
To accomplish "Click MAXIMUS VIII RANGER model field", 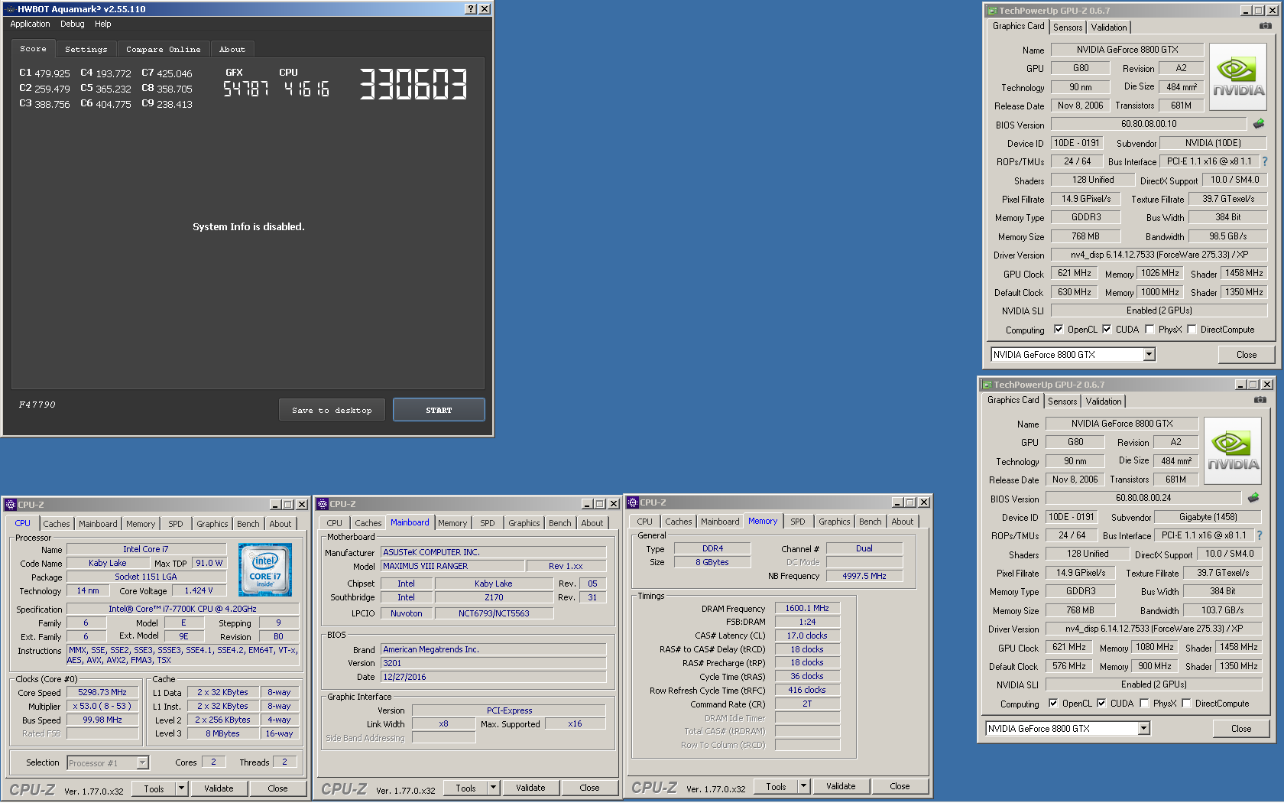I will pos(453,566).
